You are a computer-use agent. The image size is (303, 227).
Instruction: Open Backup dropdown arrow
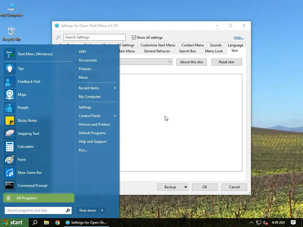tap(186, 187)
